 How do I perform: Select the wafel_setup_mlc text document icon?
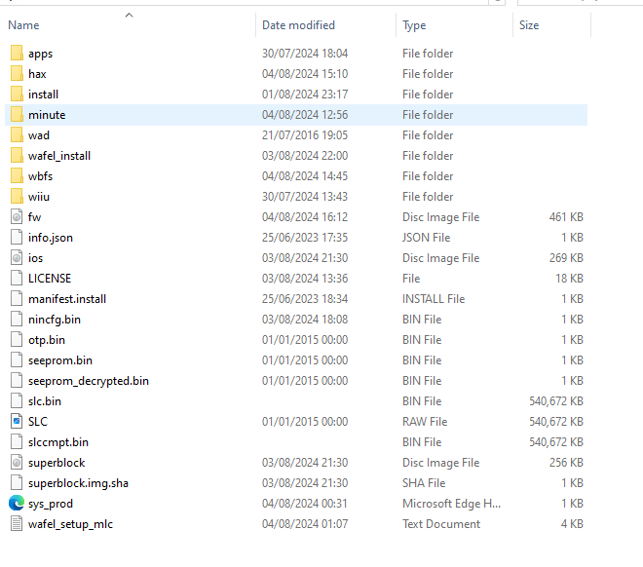pos(17,524)
